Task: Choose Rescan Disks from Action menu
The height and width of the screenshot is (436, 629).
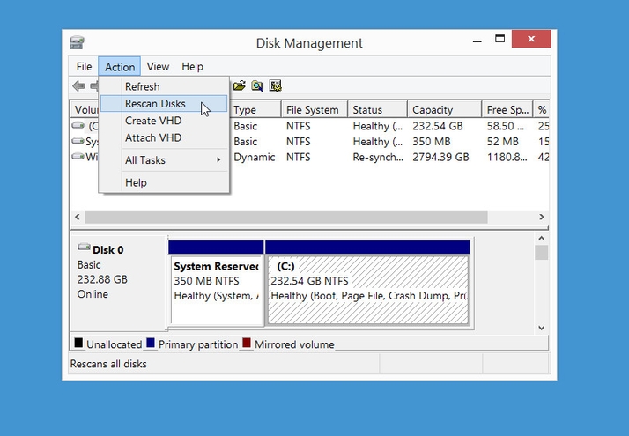Action: 155,104
